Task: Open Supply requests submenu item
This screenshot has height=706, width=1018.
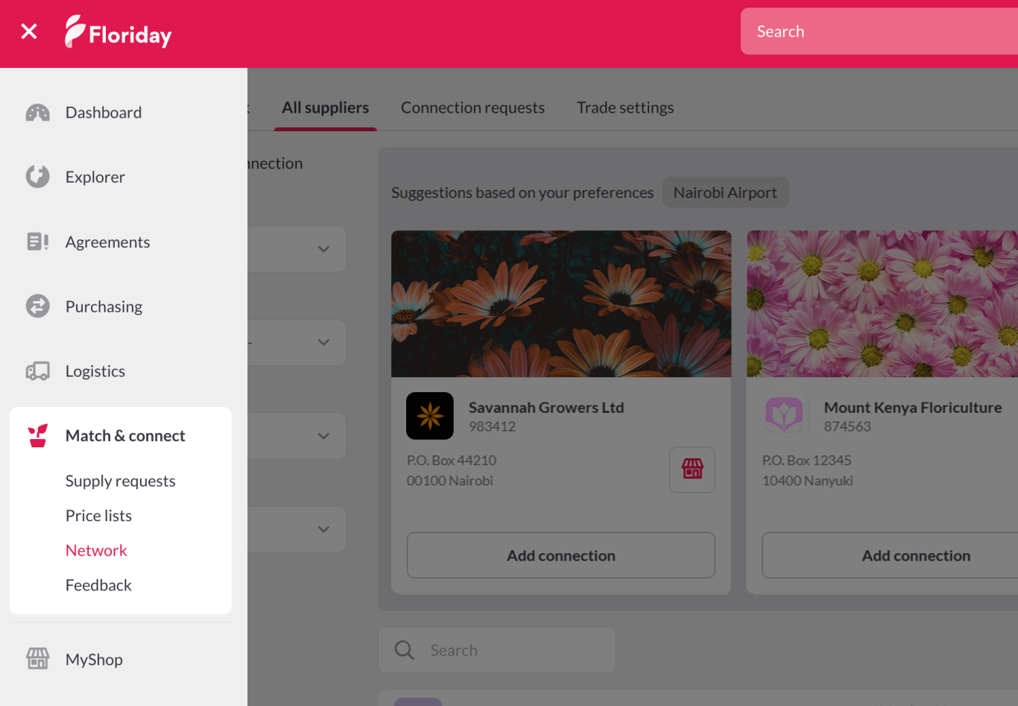Action: (120, 481)
